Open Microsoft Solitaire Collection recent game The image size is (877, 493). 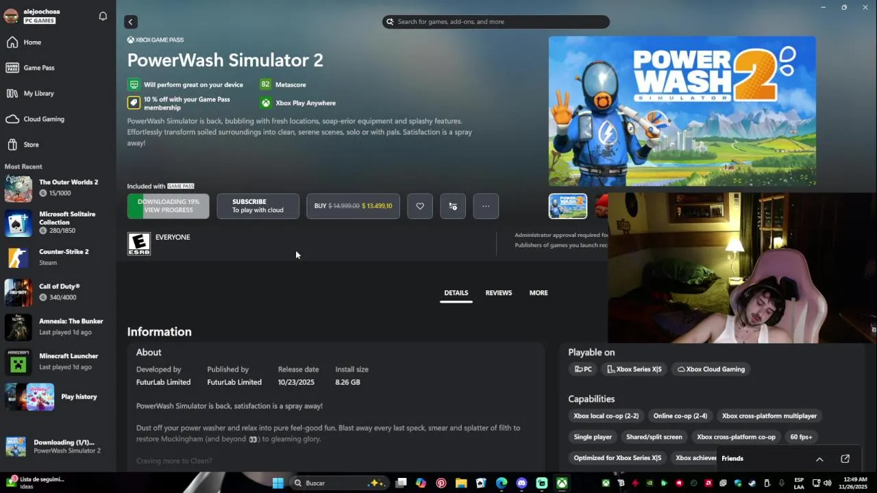coord(58,223)
